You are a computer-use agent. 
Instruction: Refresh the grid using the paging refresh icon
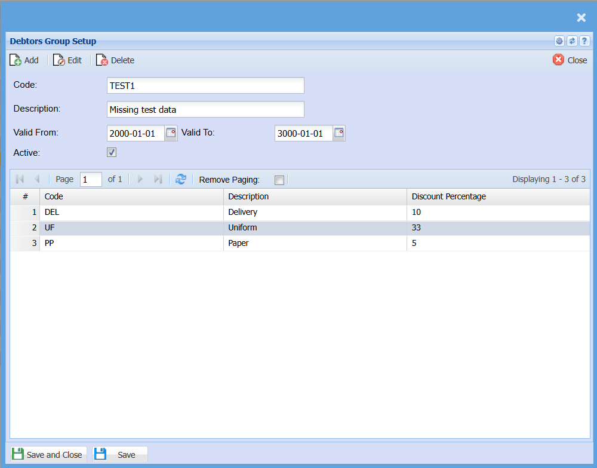click(180, 179)
